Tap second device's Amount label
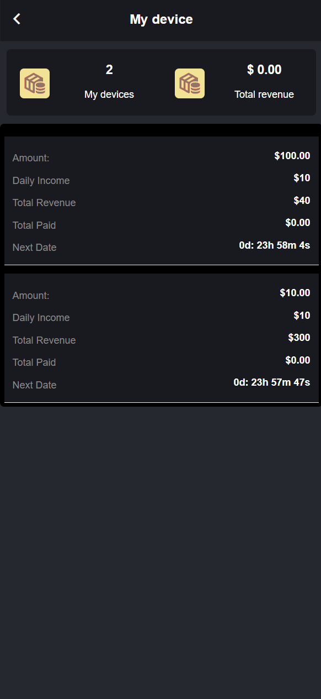The image size is (321, 699). tap(31, 296)
